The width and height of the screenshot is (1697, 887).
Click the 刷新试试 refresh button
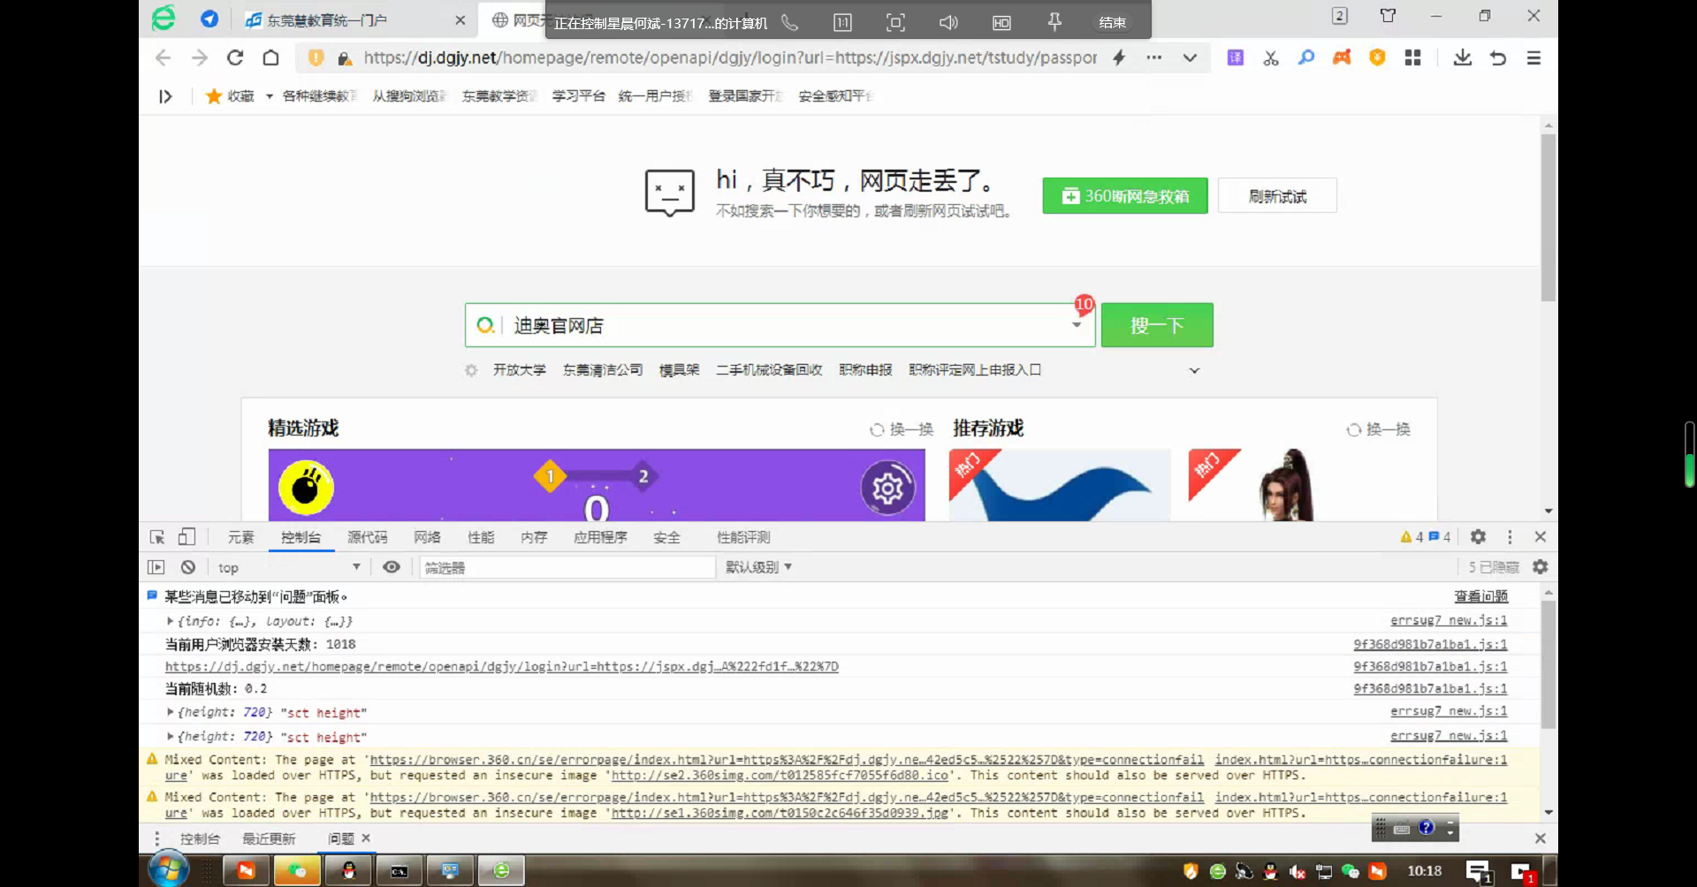coord(1276,196)
